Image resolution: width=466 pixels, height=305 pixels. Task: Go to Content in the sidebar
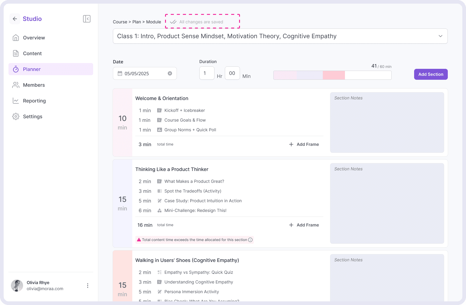tap(51, 53)
